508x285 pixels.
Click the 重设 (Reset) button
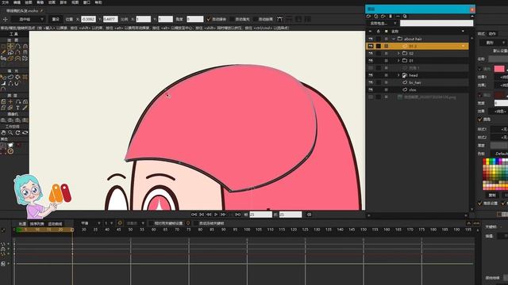(56, 19)
